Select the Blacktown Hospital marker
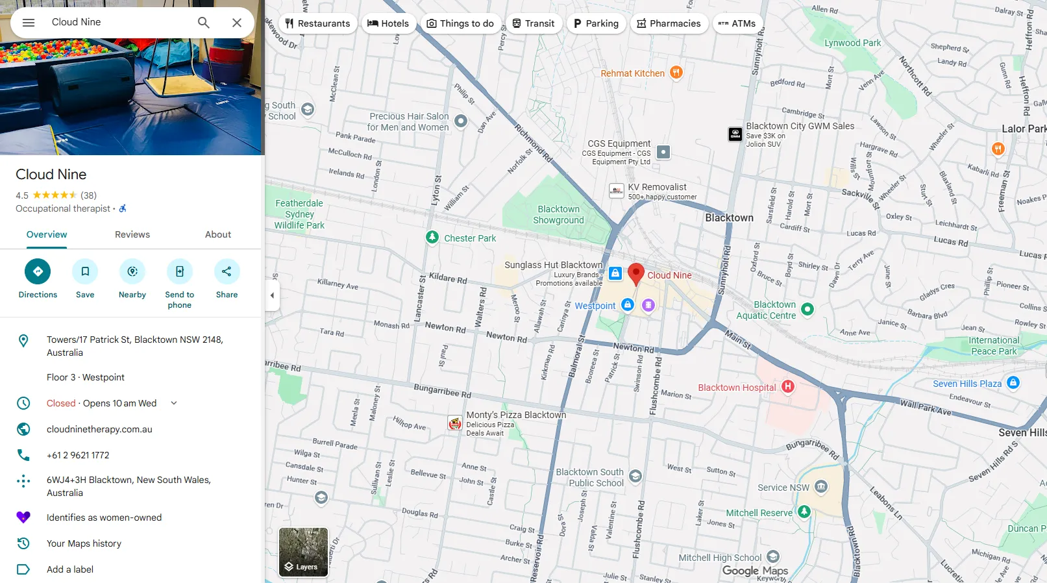 (x=788, y=386)
